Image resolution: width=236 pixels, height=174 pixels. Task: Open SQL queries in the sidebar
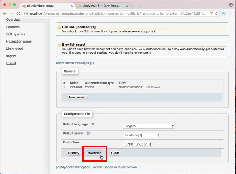click(x=16, y=34)
